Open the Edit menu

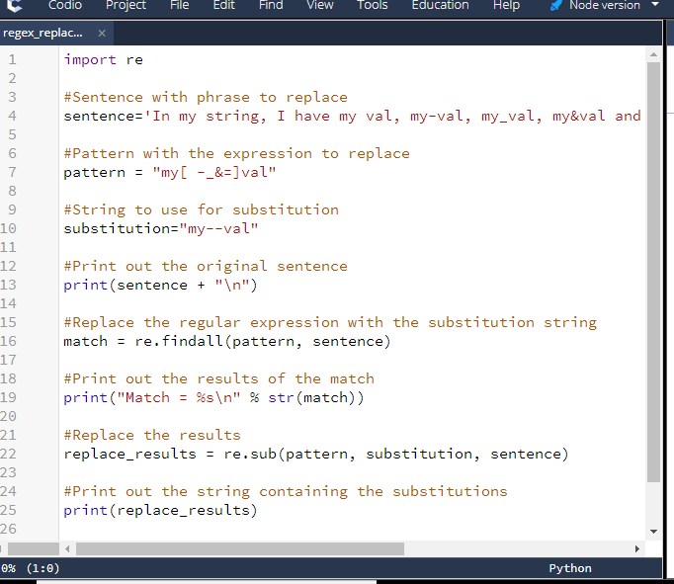[224, 5]
